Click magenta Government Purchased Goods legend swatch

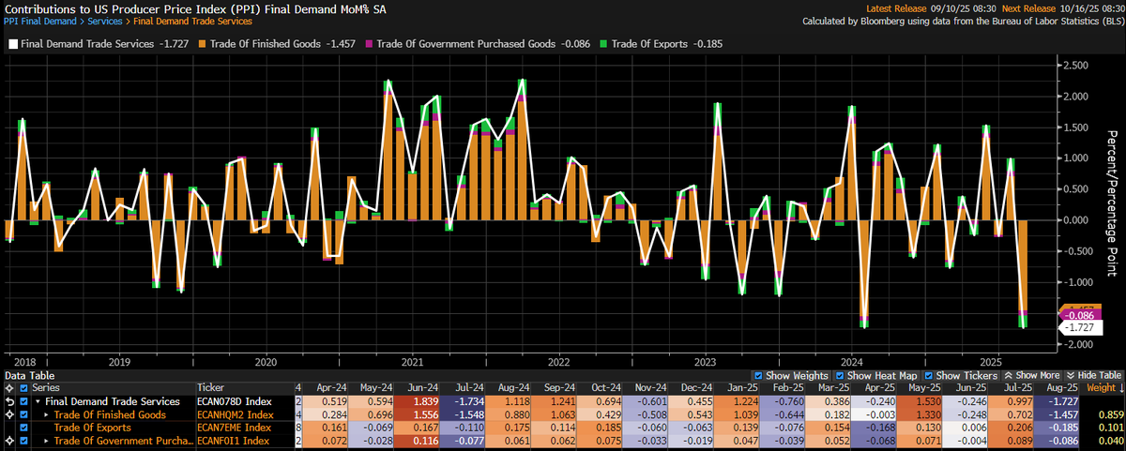click(x=369, y=43)
